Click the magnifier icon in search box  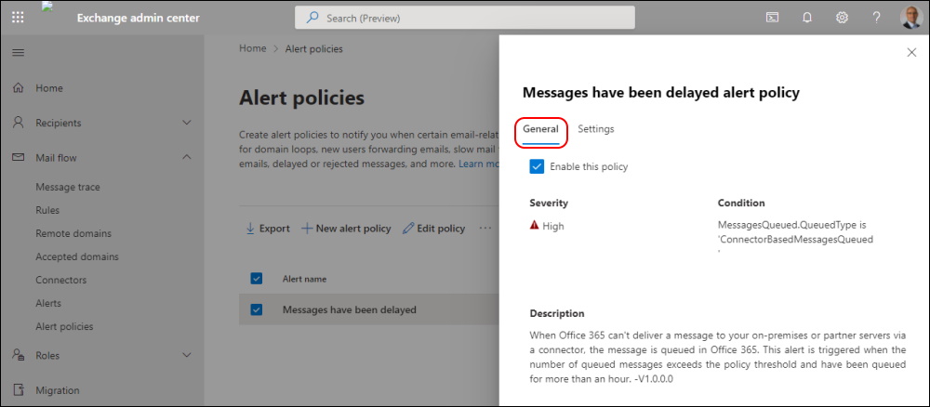pos(312,18)
